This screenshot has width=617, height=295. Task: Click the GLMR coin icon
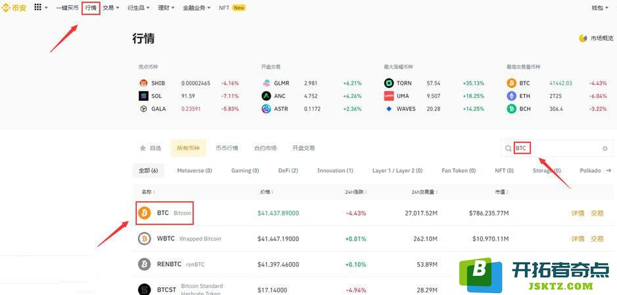tap(266, 83)
